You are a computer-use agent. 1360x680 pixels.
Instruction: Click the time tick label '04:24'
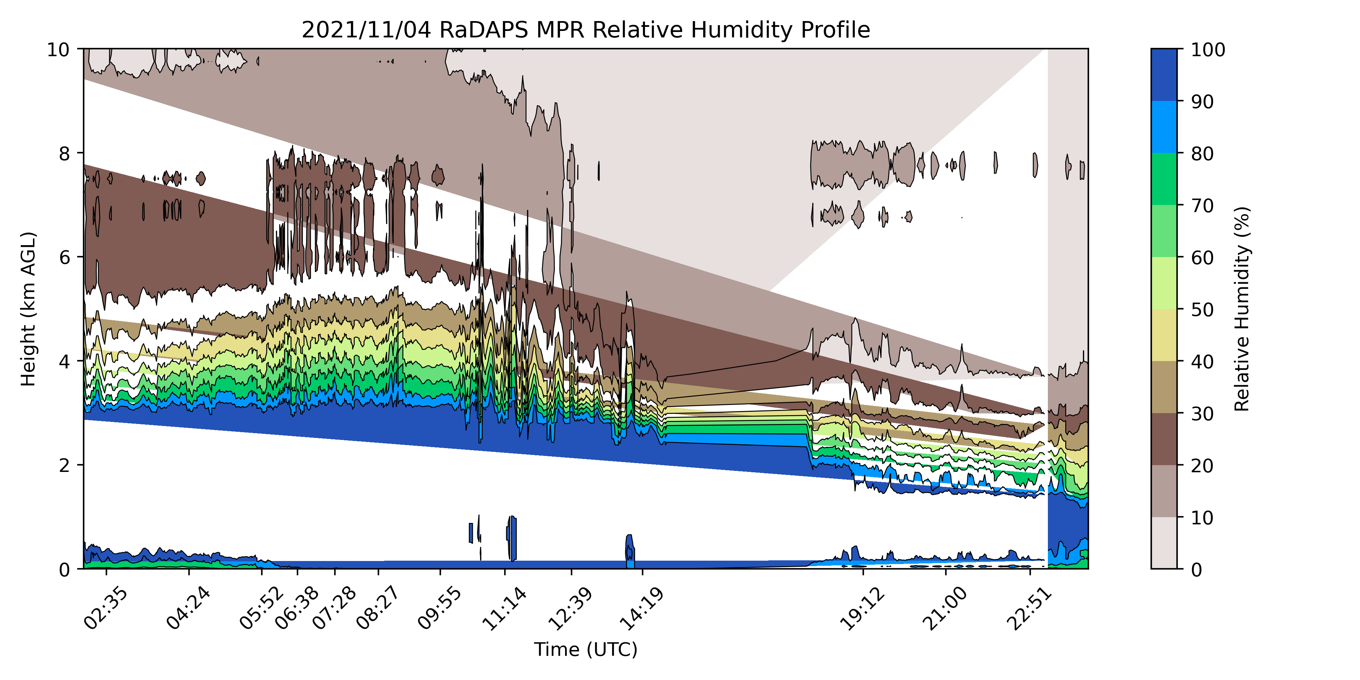pyautogui.click(x=188, y=608)
